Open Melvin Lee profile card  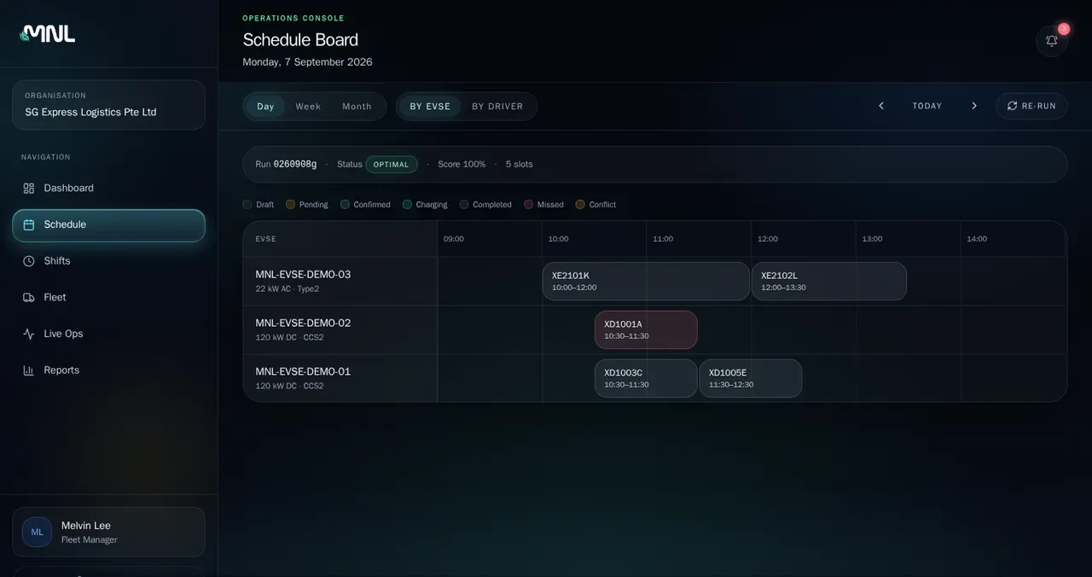tap(108, 532)
